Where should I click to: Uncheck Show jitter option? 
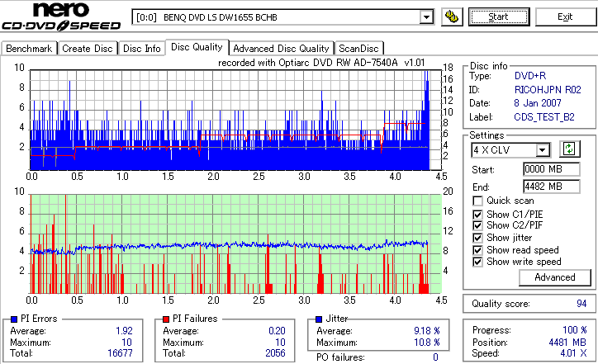click(477, 238)
